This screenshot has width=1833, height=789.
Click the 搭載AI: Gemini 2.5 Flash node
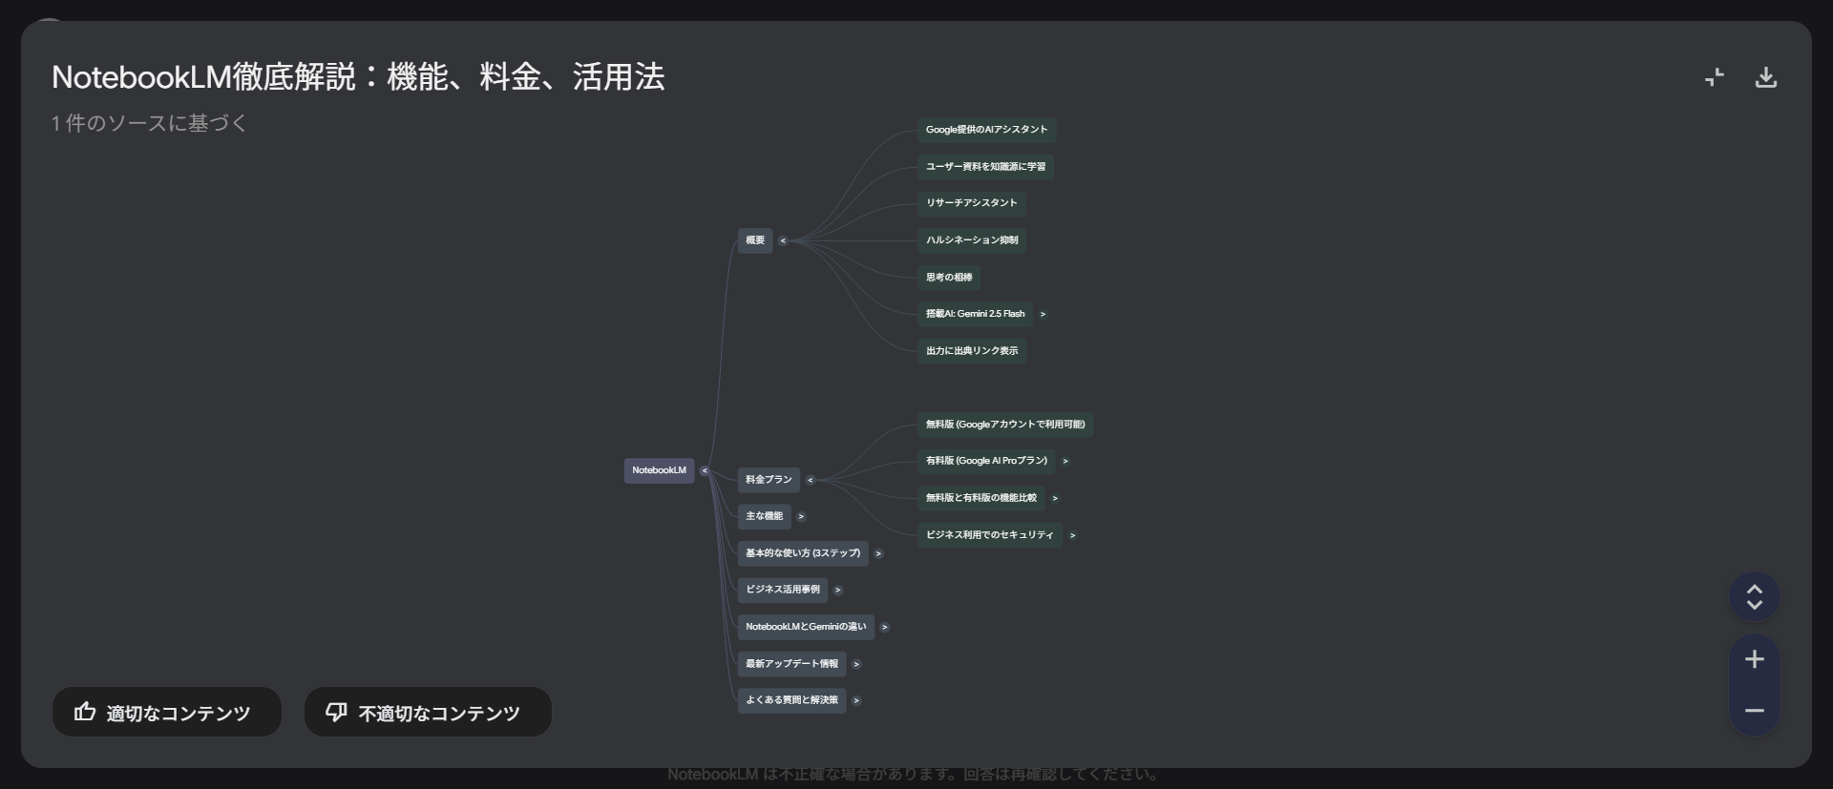(975, 314)
